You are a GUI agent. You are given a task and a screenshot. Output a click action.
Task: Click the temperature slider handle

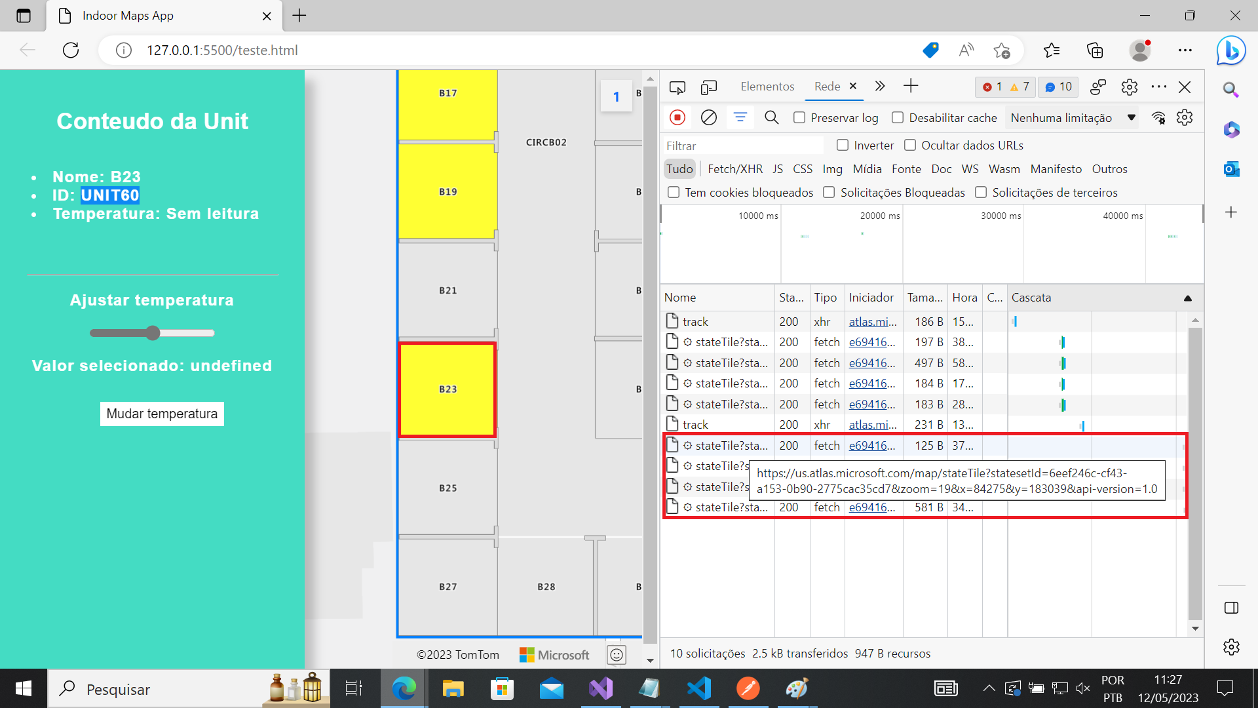click(153, 333)
